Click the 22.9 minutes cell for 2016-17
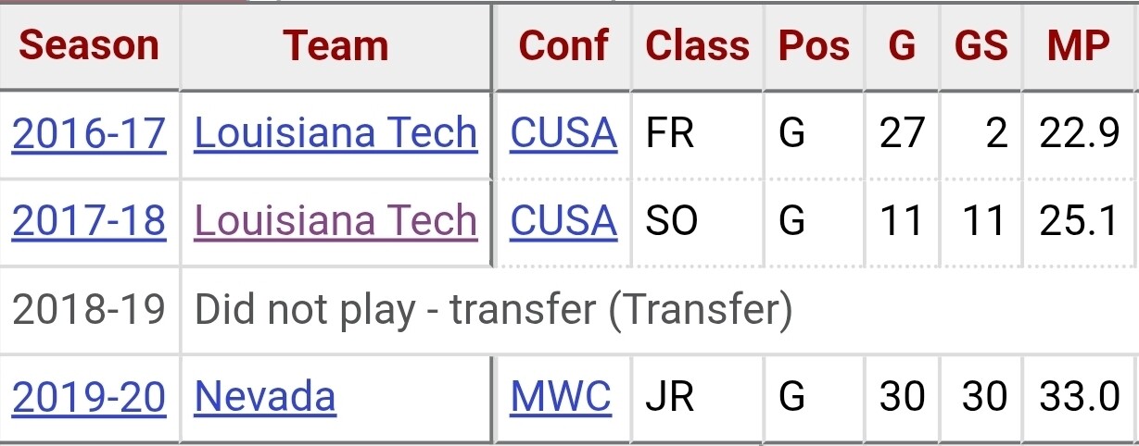 [x=1080, y=133]
